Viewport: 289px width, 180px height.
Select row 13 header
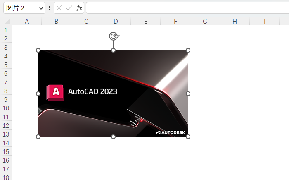click(6, 134)
